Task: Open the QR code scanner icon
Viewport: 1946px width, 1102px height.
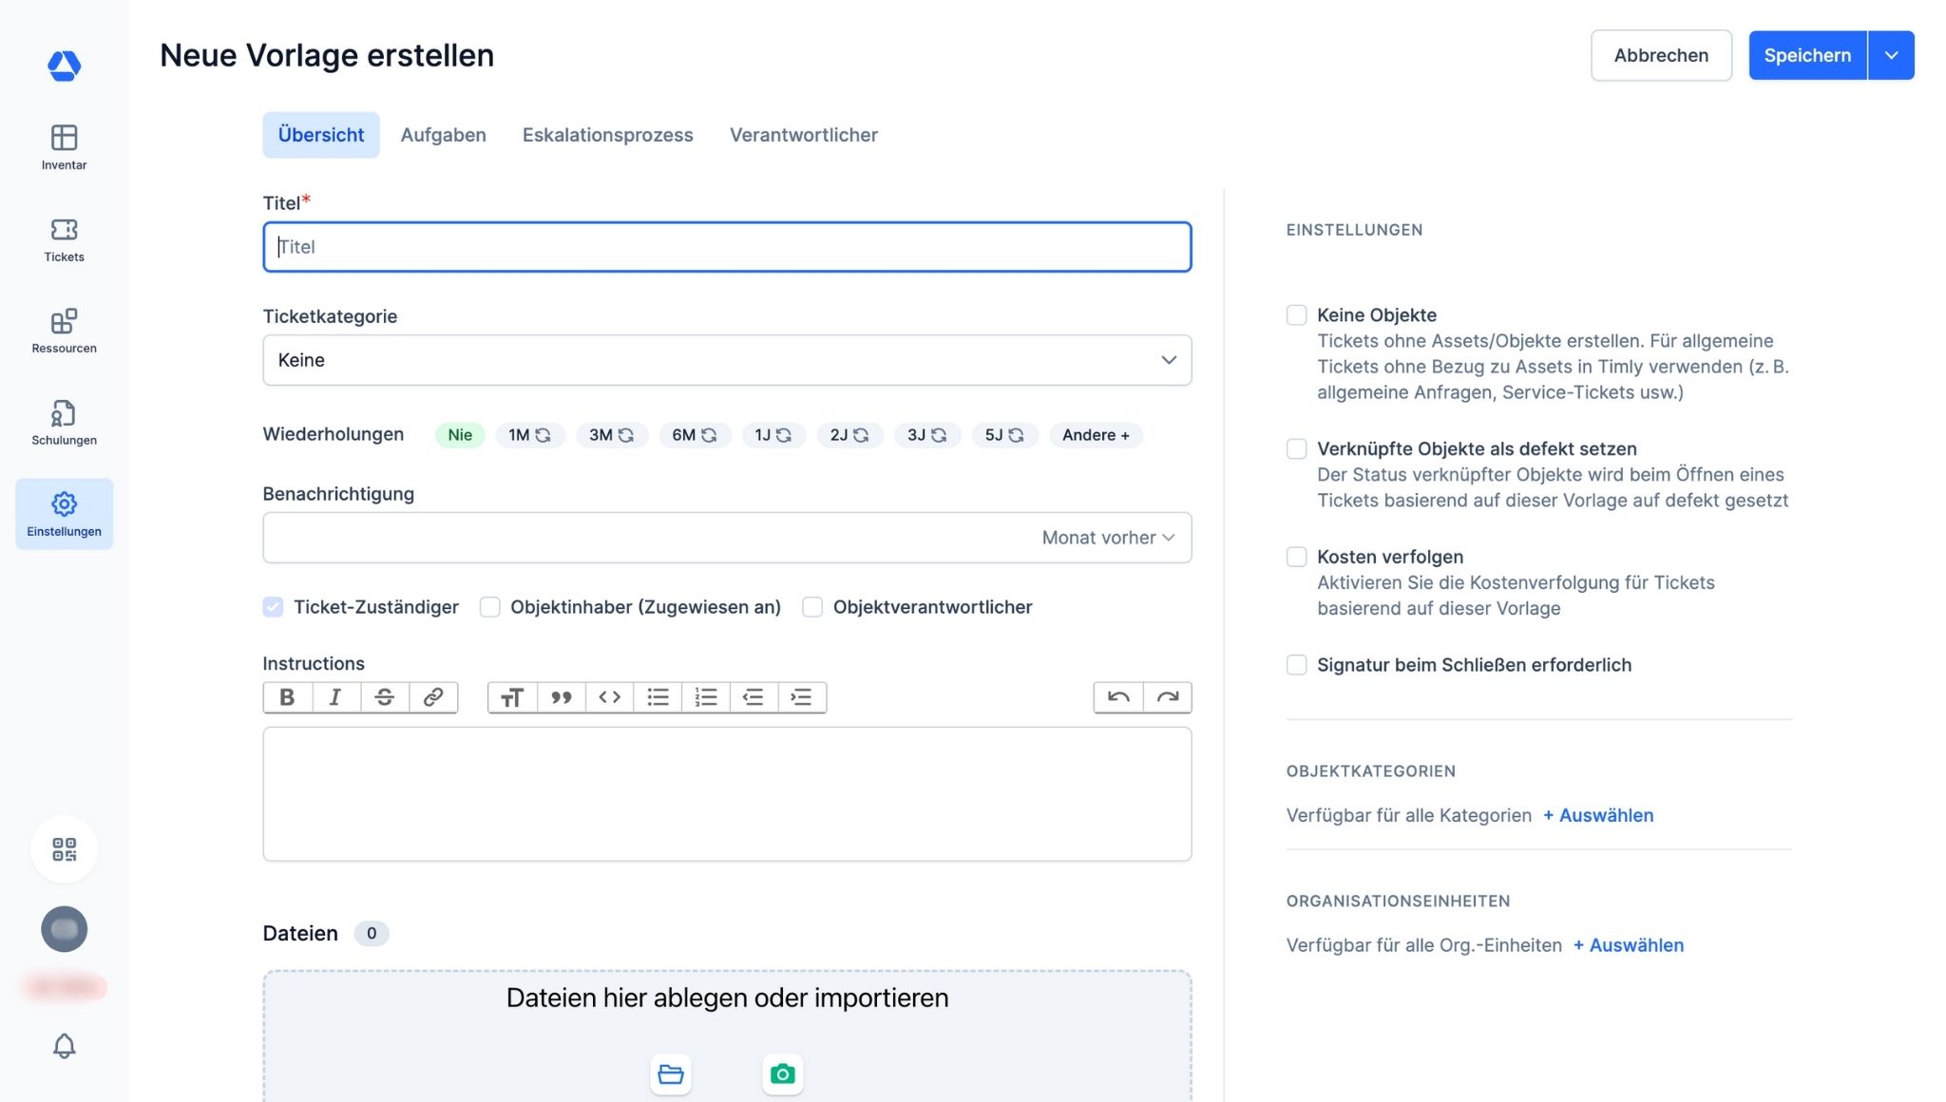Action: coord(64,848)
